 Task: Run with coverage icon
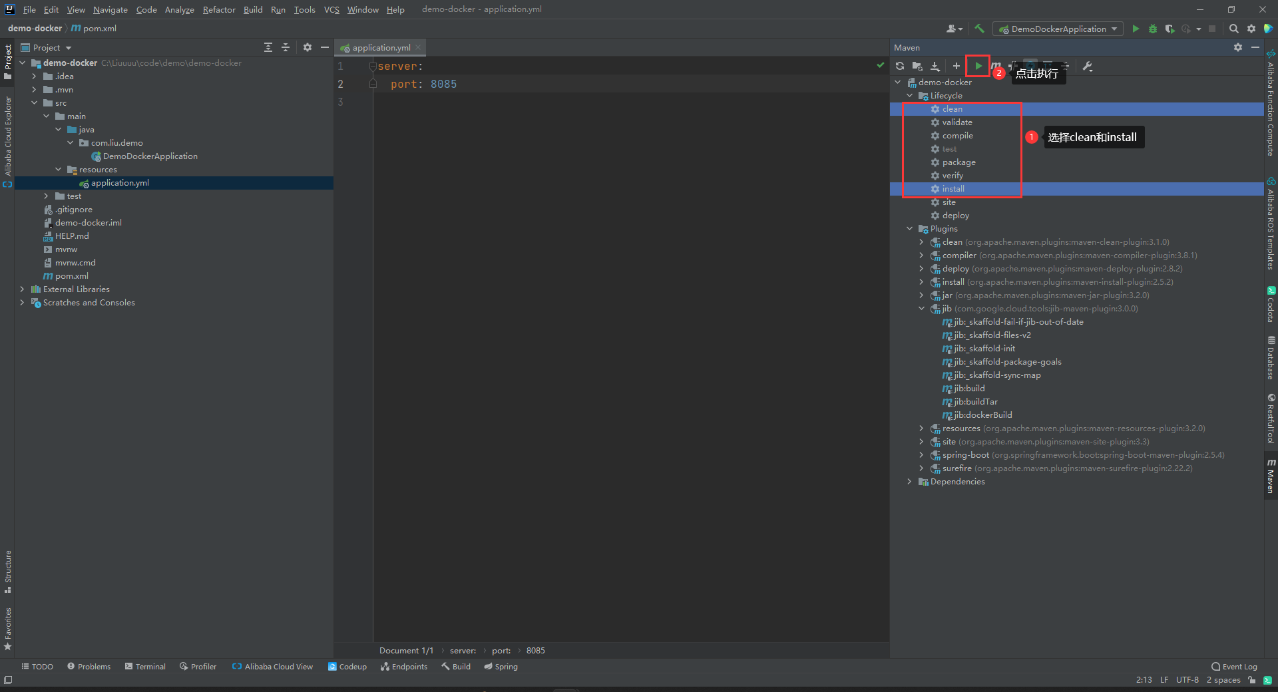pyautogui.click(x=1170, y=29)
